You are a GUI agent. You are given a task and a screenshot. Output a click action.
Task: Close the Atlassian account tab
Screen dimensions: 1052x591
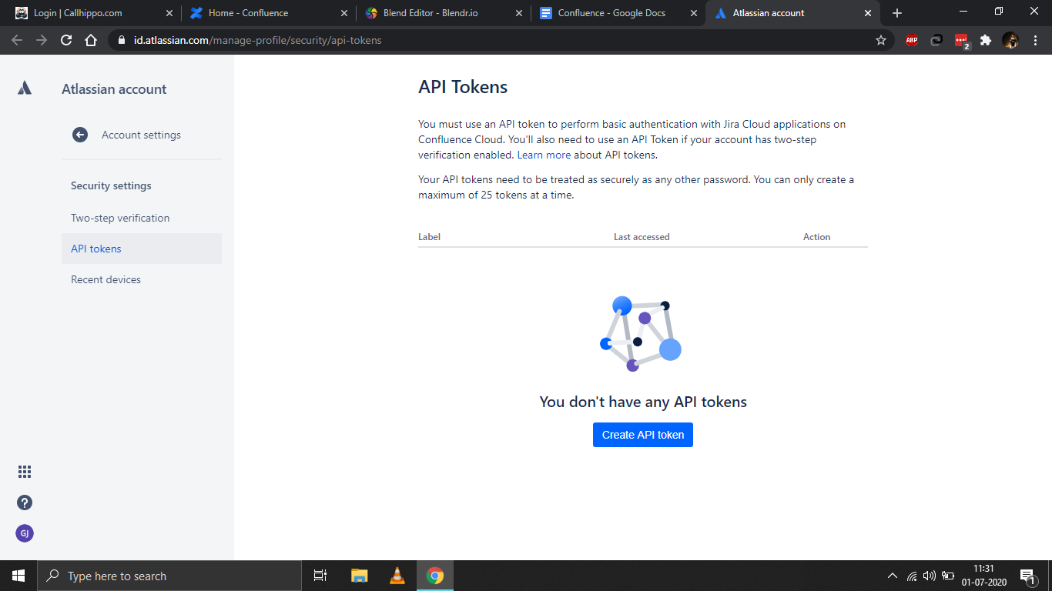[869, 13]
